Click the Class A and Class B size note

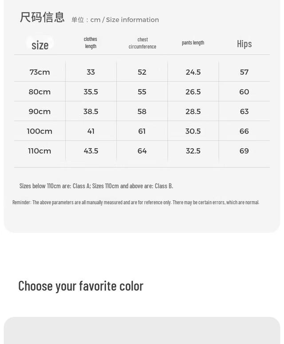(x=96, y=186)
